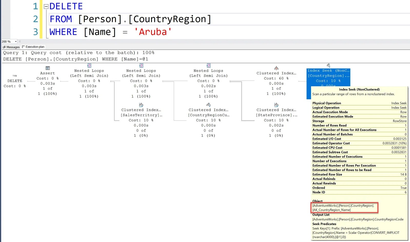Collapse the DELETE statement outlining region
This screenshot has height=242, width=410.
coord(46,6)
